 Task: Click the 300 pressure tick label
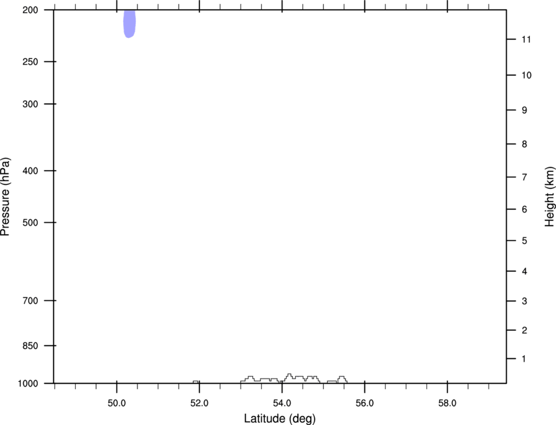30,104
